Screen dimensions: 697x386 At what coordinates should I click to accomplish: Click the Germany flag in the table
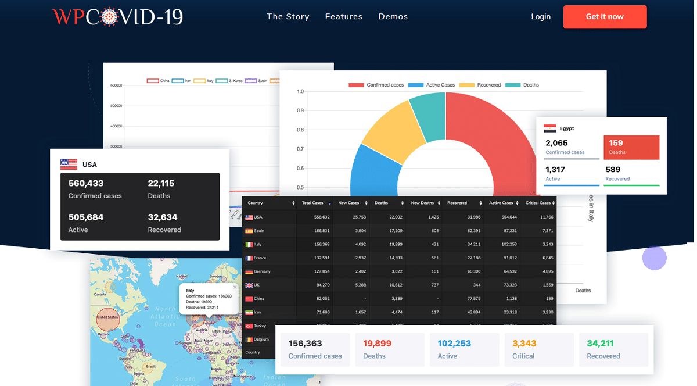(249, 271)
